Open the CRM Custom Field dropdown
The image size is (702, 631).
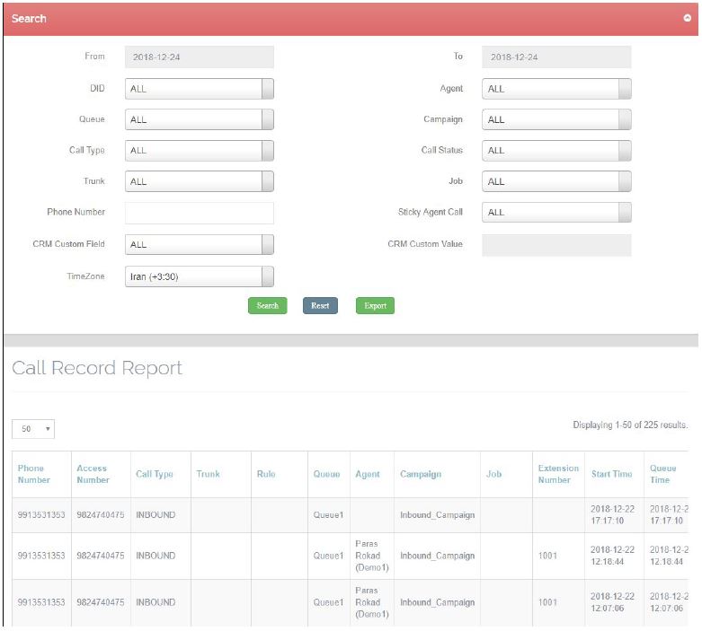tap(199, 244)
